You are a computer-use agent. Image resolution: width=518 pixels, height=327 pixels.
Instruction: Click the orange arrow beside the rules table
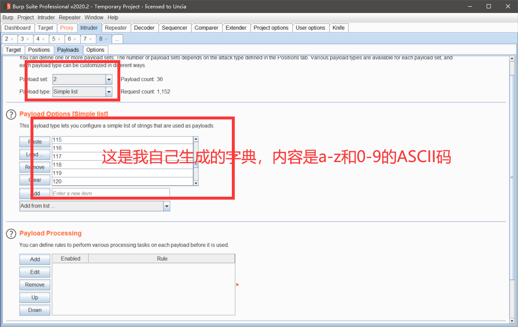click(237, 284)
